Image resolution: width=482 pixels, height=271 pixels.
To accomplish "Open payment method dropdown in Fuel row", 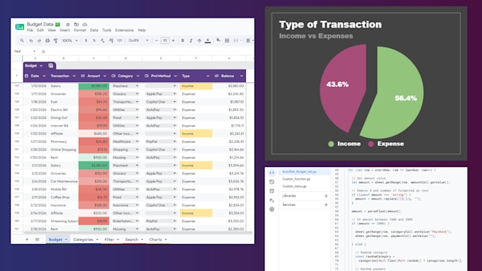I will click(x=174, y=102).
